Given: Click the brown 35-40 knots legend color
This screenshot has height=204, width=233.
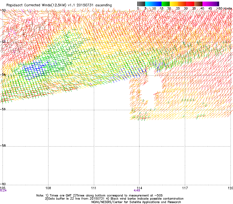Looking at the screenshot, I should (198, 4).
